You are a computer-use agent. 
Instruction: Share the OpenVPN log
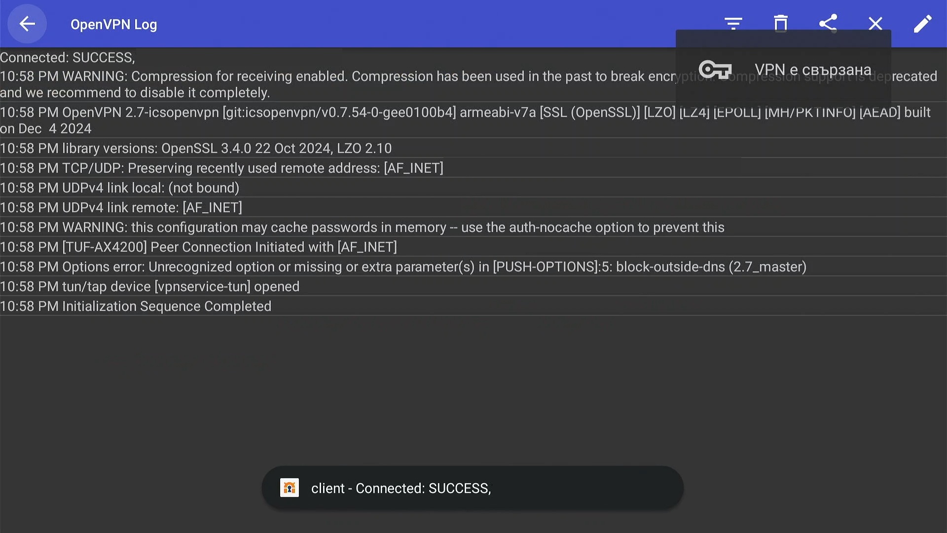[x=828, y=24]
